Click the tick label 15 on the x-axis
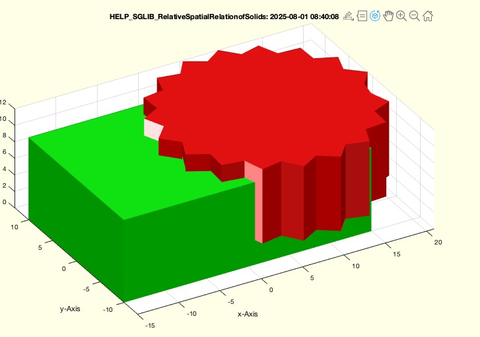 click(x=397, y=254)
